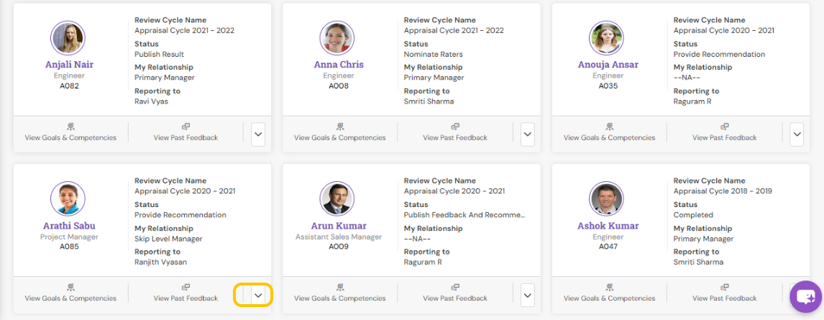Click the Arathi Sabu name link
This screenshot has height=320, width=824.
coord(69,226)
